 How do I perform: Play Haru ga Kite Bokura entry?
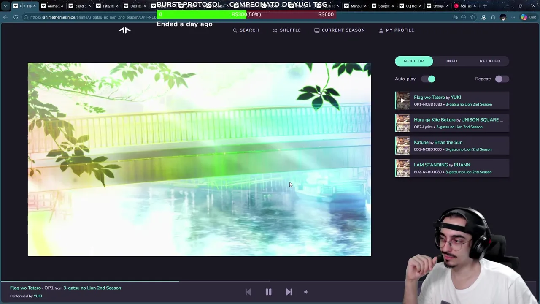[452, 123]
